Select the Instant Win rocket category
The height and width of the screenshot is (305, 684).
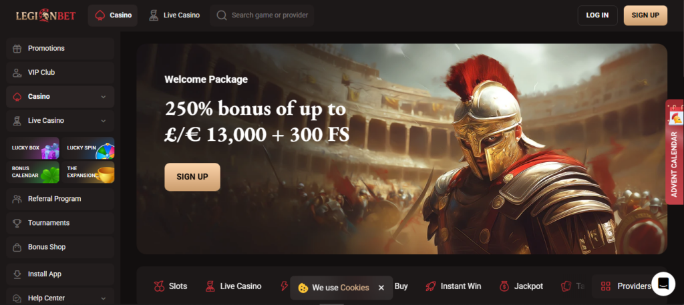coord(454,286)
